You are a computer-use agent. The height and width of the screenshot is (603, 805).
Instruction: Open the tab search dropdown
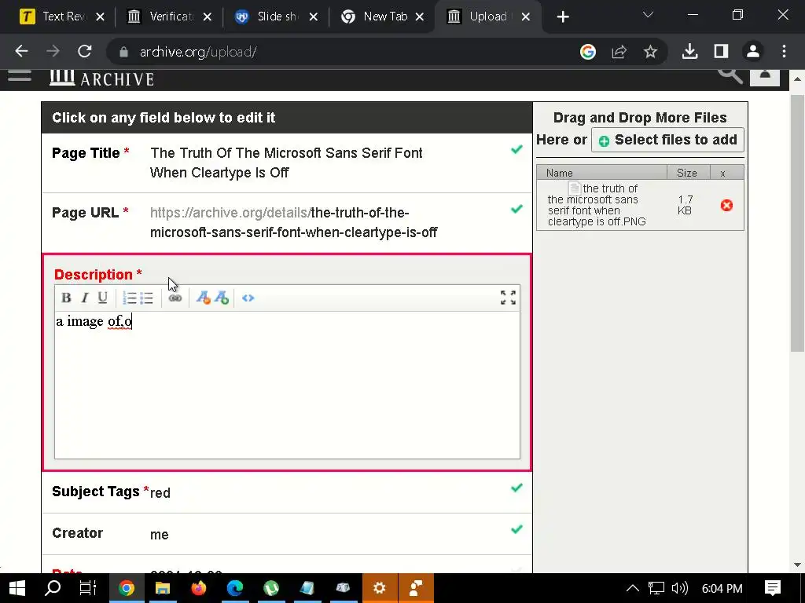click(x=648, y=15)
